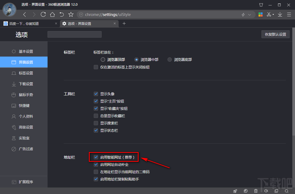Select 浏览器中部 radio option

point(136,60)
